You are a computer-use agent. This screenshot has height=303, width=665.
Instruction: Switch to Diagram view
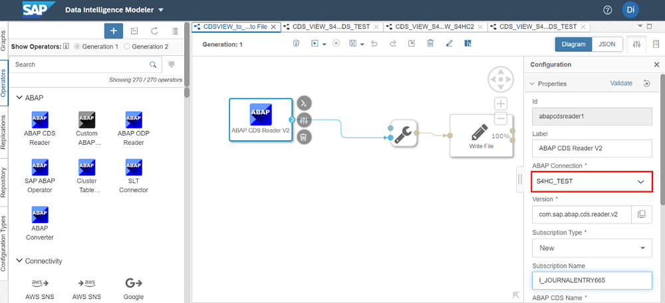(573, 44)
